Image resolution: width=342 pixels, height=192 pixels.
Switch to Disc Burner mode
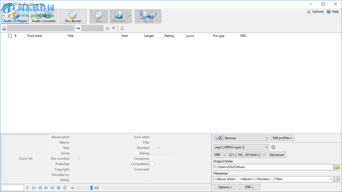point(73,16)
